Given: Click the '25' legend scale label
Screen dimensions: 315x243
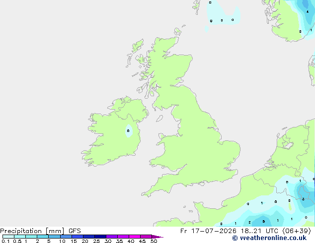Looking at the screenshot, I should pyautogui.click(x=96, y=241).
